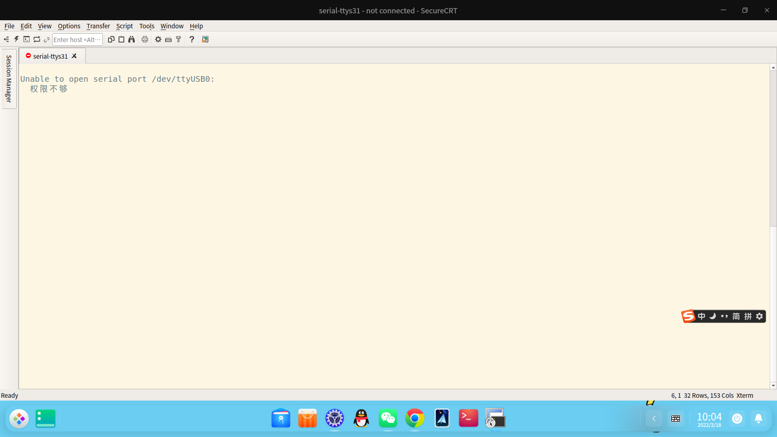The height and width of the screenshot is (437, 777).
Task: Click the Copy toolbar icon
Action: [x=111, y=39]
